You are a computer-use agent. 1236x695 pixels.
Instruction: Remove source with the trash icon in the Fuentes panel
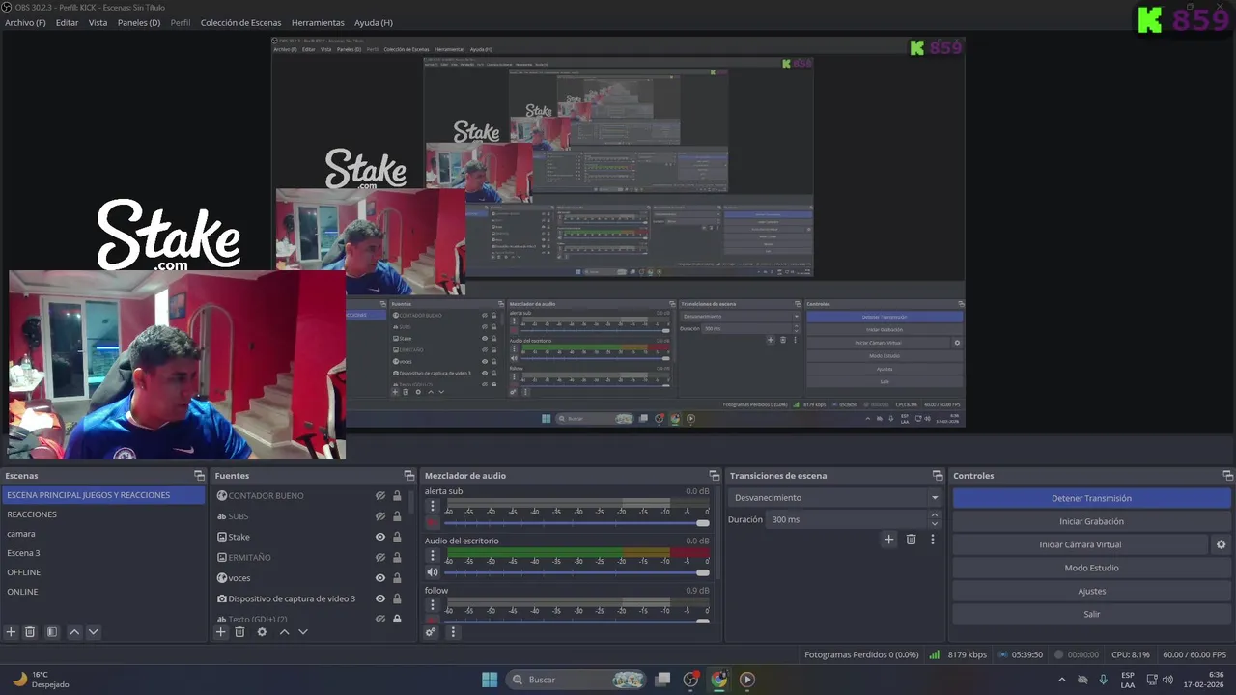pos(239,632)
